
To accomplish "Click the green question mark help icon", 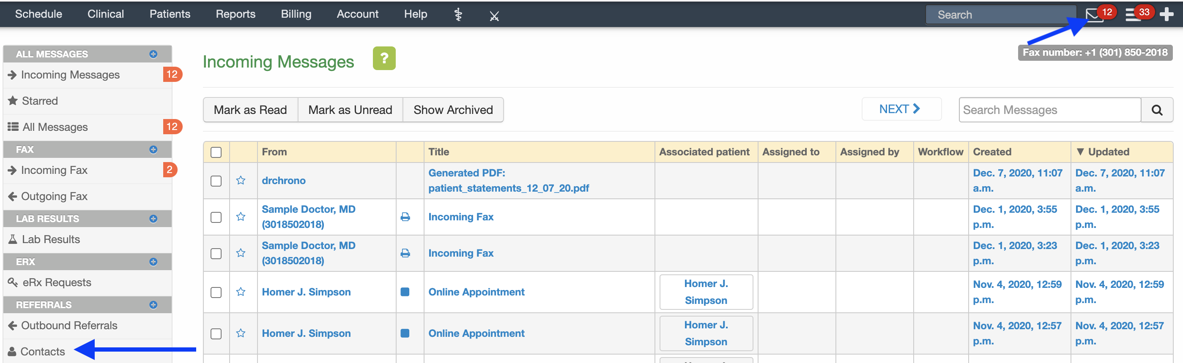I will (x=384, y=59).
